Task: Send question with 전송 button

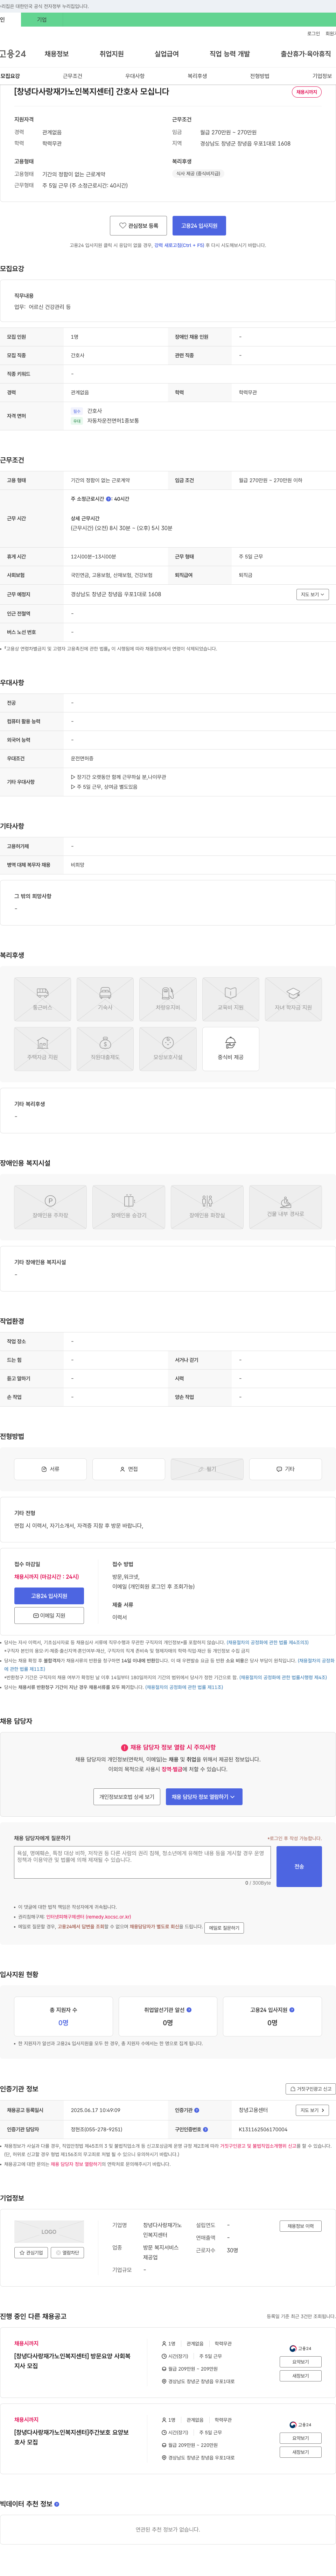Action: (299, 1866)
